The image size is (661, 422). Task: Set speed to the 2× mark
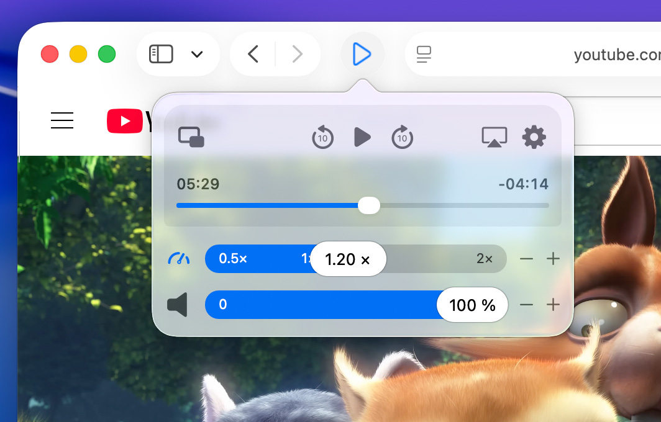pos(485,259)
